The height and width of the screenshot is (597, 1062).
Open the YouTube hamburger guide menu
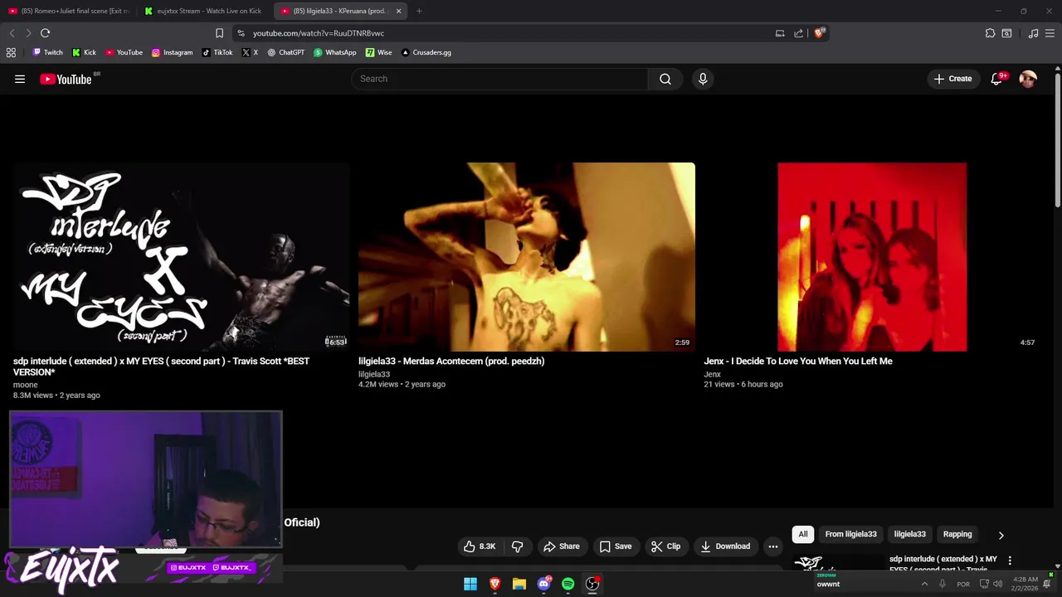pyautogui.click(x=20, y=79)
